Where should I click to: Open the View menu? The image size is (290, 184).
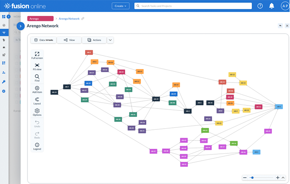[69, 40]
